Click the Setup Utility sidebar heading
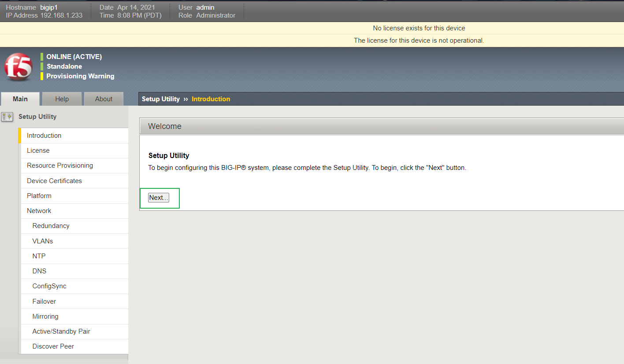Screen dimensions: 624x364 click(x=37, y=117)
